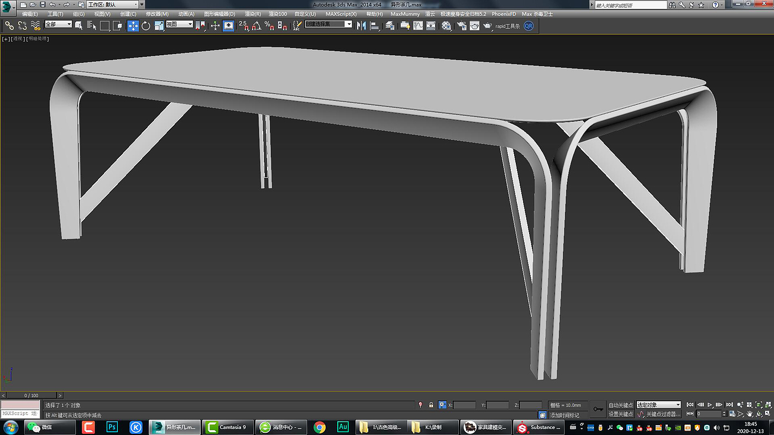Open the Material Editor

447,26
